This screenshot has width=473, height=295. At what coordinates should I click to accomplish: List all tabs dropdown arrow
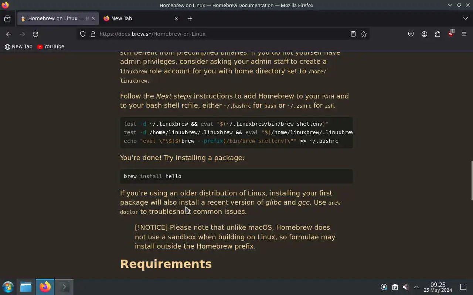pyautogui.click(x=465, y=18)
